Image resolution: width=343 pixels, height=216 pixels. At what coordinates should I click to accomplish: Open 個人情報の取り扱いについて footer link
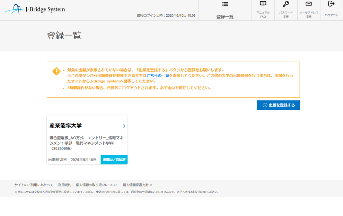(97, 185)
